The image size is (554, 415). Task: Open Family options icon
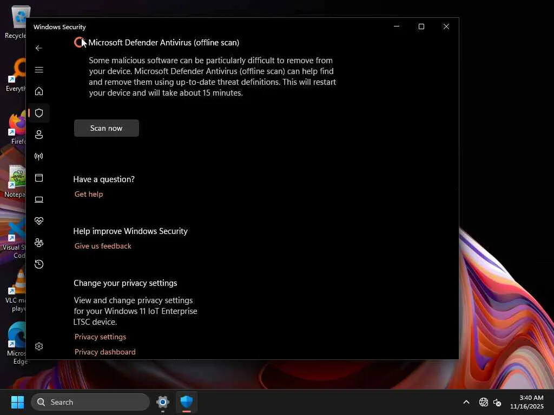[x=39, y=243]
